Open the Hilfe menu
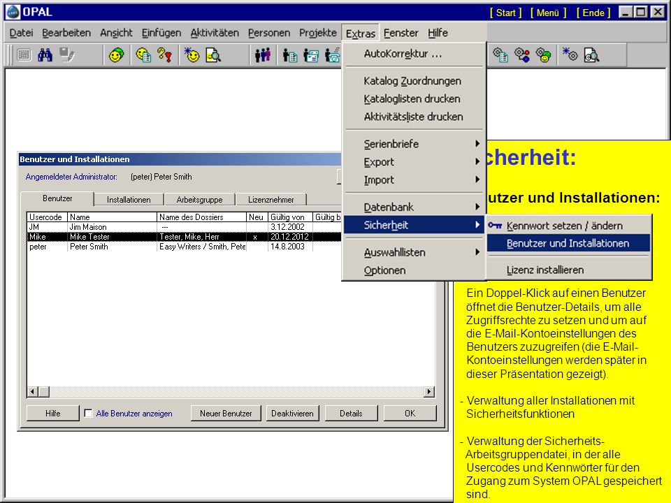Image resolution: width=671 pixels, height=503 pixels. click(x=438, y=33)
